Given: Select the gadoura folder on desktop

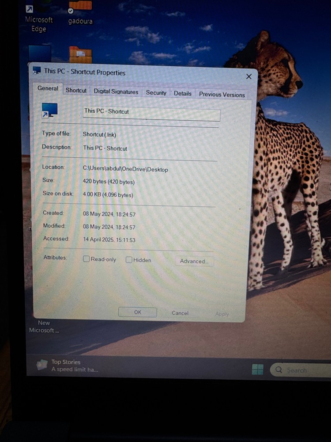Looking at the screenshot, I should coord(80,13).
